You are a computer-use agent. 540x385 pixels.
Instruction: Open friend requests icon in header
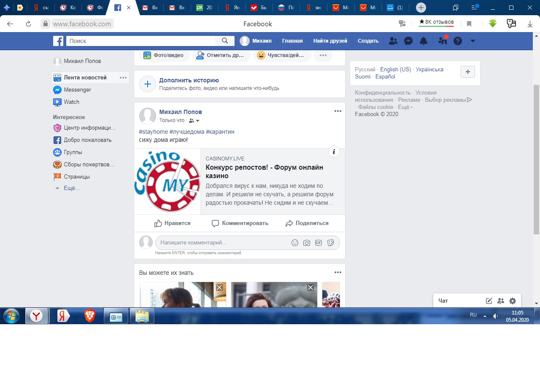point(393,41)
